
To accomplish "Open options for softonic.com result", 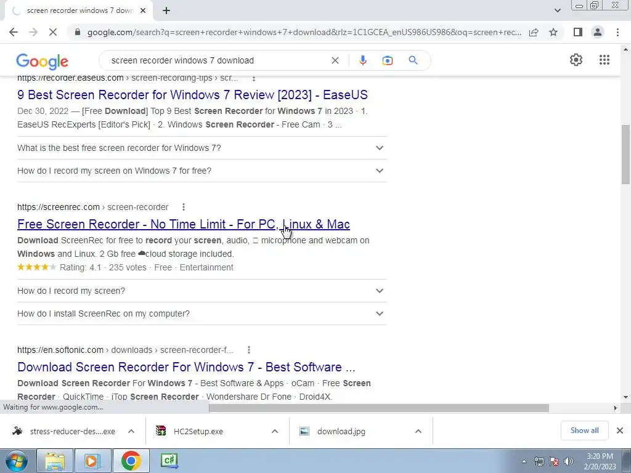I will point(249,350).
